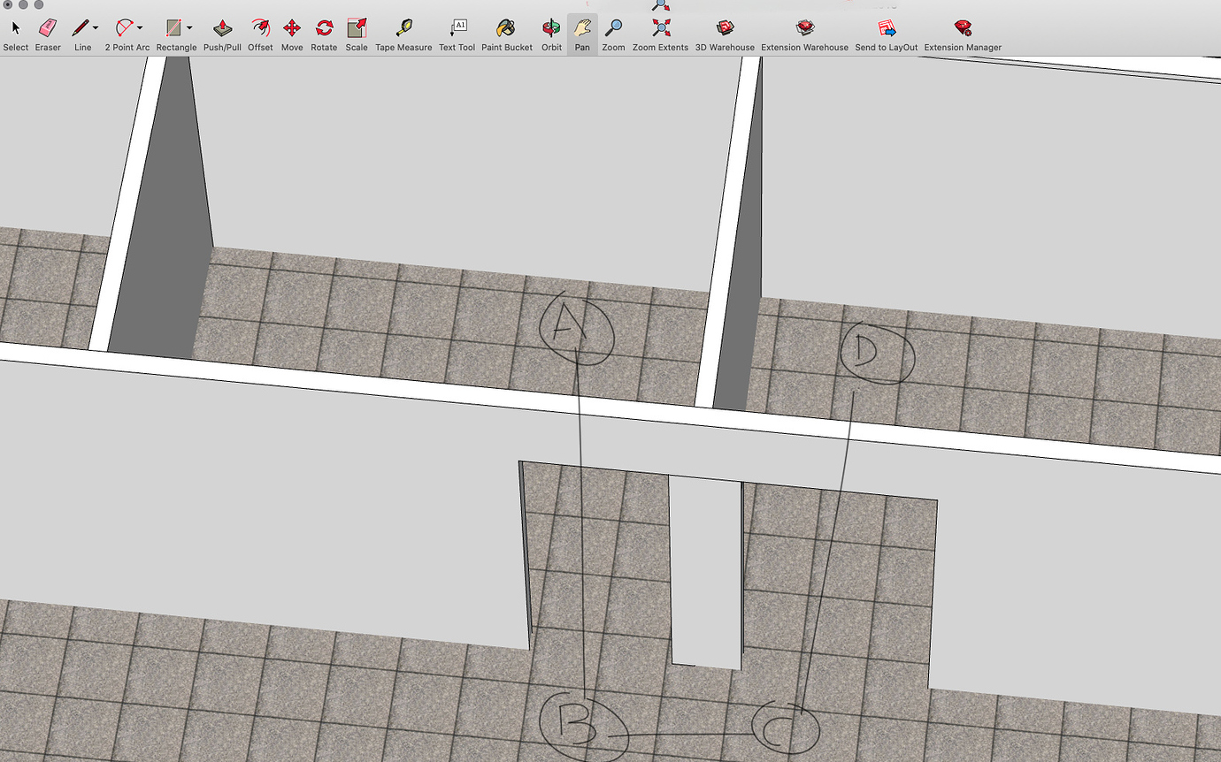Pick the Rotate tool

(x=324, y=27)
